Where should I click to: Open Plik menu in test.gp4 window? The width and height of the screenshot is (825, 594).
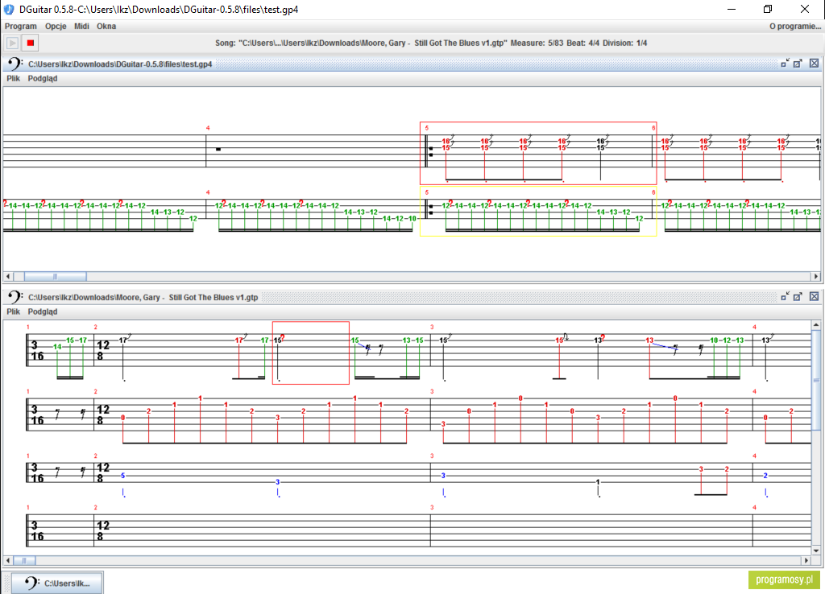coord(13,78)
